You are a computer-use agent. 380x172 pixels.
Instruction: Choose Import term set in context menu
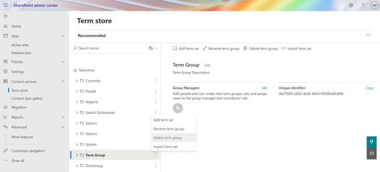[173, 147]
